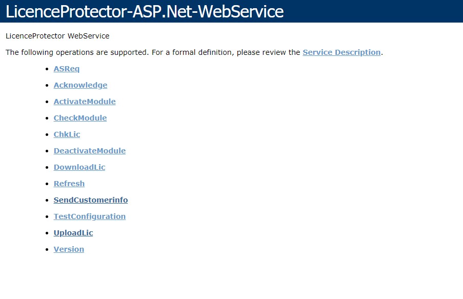Open the TestConfiguration operation
463x299 pixels.
coord(90,216)
